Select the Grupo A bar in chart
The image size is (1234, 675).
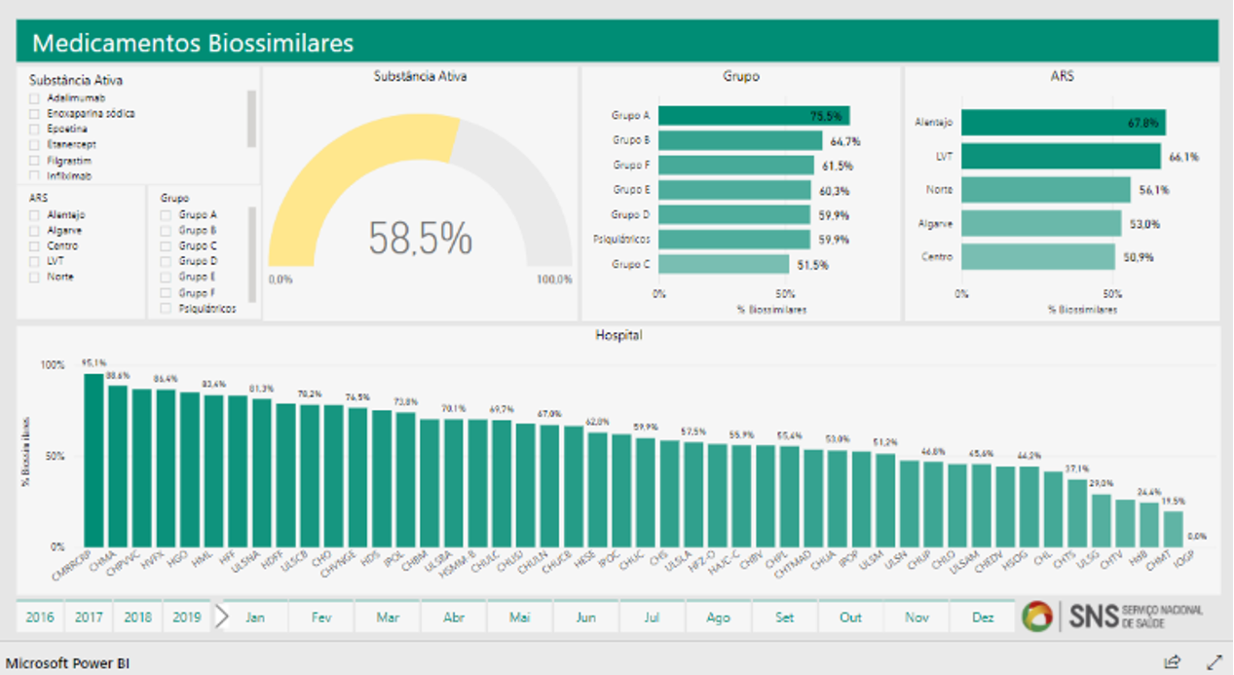753,116
